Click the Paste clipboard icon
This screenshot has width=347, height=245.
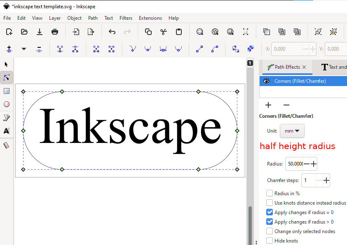click(x=178, y=32)
